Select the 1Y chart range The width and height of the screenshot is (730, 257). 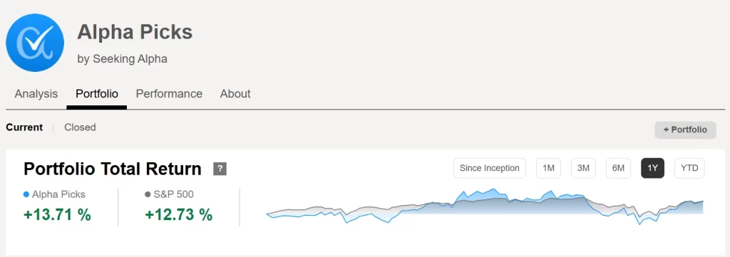pyautogui.click(x=653, y=168)
